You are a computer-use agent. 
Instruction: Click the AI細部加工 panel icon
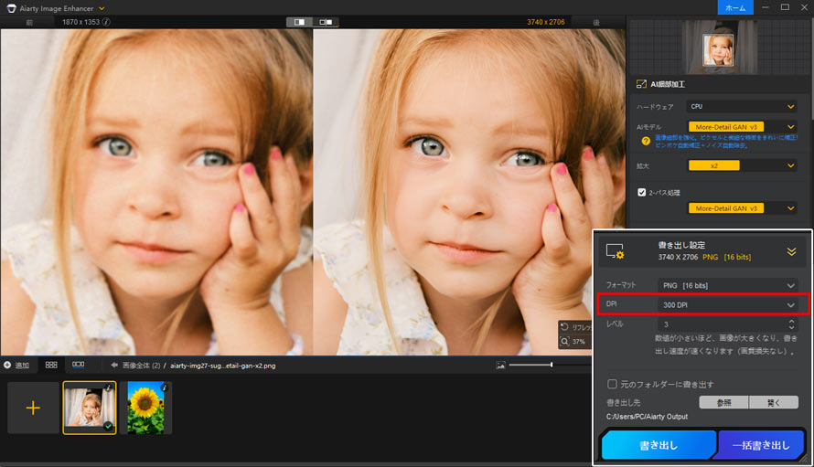[x=641, y=84]
